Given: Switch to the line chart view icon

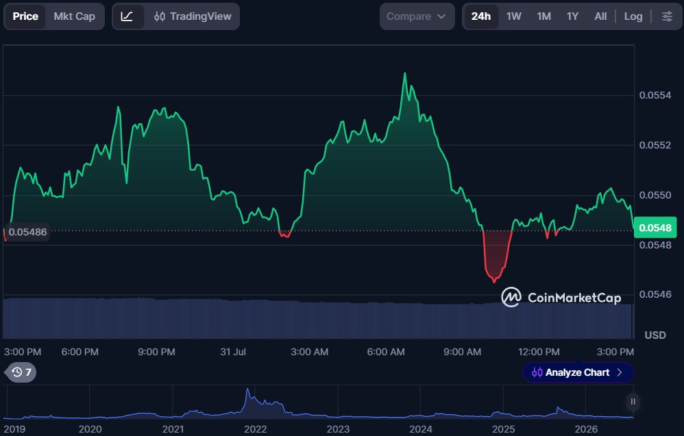Looking at the screenshot, I should [127, 16].
